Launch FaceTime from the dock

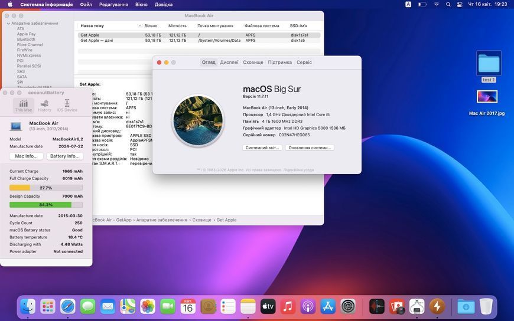tap(168, 307)
